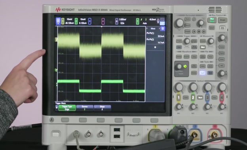
Task: Push the Save Recall button
Action: coord(203,57)
